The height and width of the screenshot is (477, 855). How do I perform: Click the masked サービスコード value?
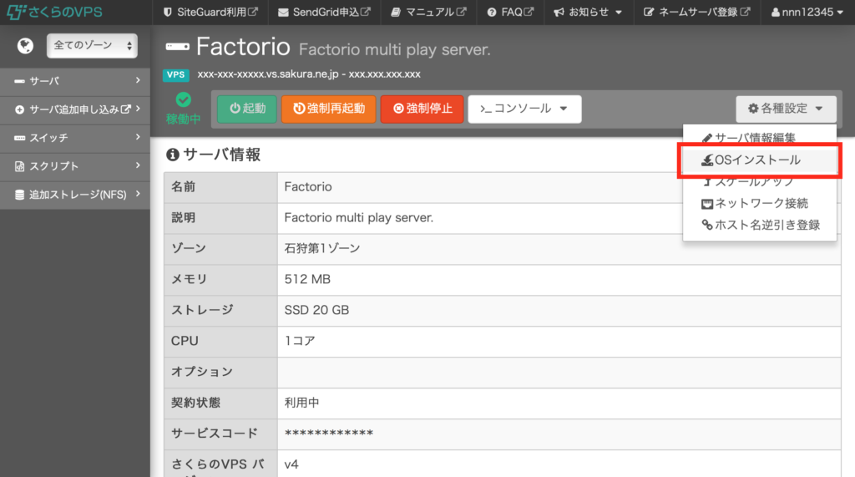point(329,434)
